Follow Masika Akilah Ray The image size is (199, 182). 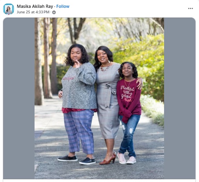[x=63, y=6]
